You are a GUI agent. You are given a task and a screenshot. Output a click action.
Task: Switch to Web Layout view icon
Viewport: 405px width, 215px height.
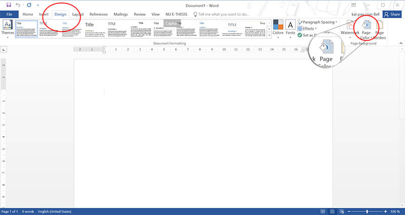coord(342,211)
